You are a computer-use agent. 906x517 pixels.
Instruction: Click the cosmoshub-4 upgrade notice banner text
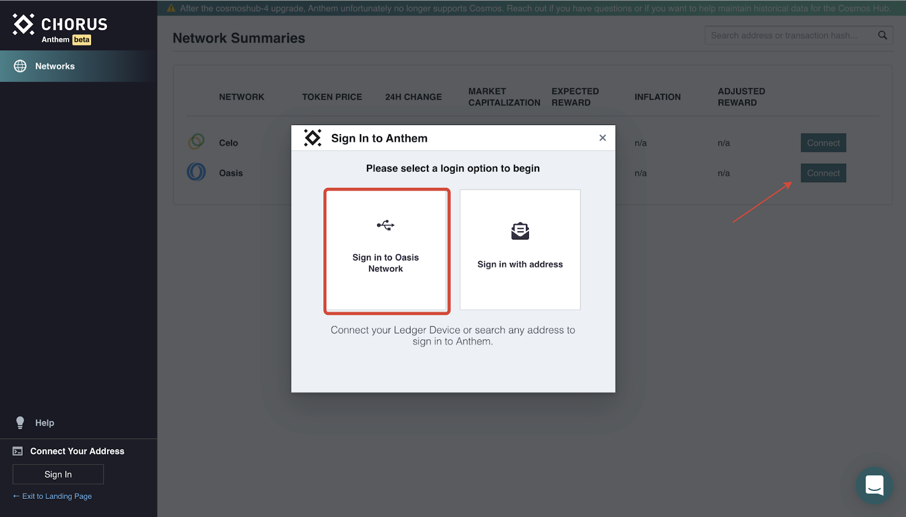pyautogui.click(x=535, y=8)
